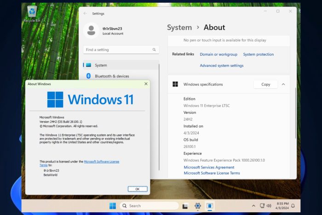
Task: Click the Windows logo beside Windows specifications
Action: click(x=175, y=84)
